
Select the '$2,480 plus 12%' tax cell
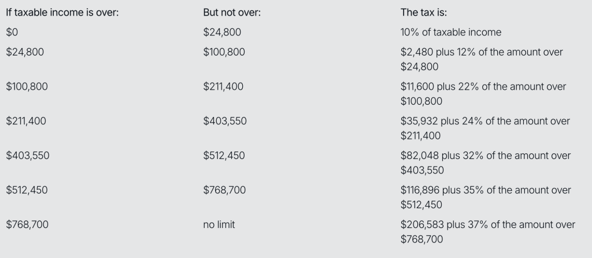pyautogui.click(x=482, y=60)
